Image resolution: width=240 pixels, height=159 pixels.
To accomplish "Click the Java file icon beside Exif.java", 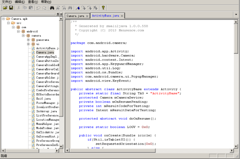I will pos(33,99).
